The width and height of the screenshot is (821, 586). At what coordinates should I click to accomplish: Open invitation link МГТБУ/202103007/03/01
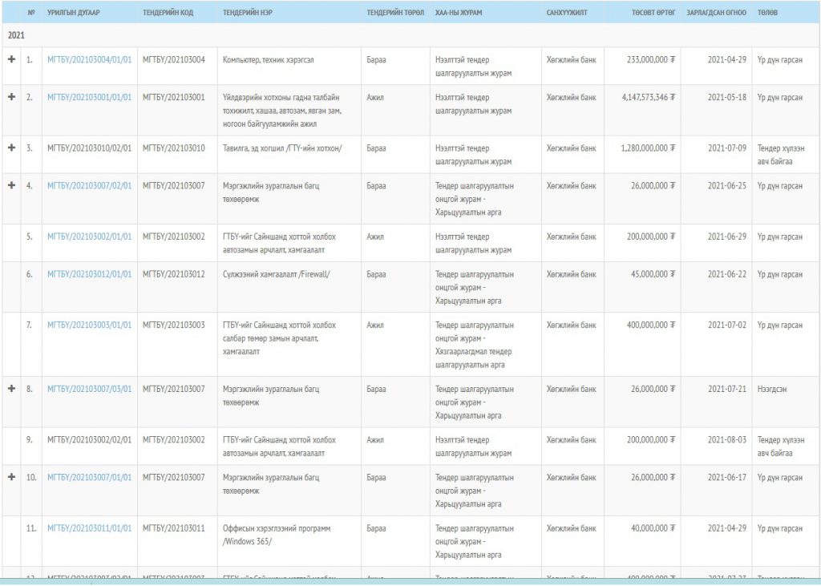click(x=90, y=389)
